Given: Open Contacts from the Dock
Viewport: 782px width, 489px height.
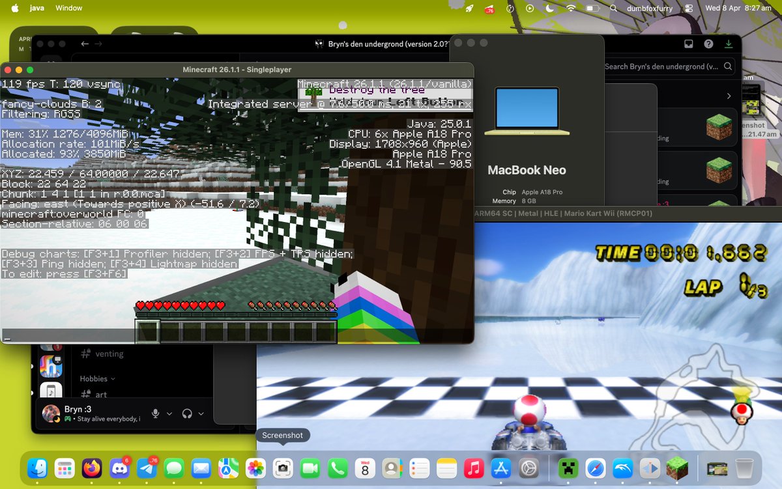Looking at the screenshot, I should pyautogui.click(x=392, y=468).
